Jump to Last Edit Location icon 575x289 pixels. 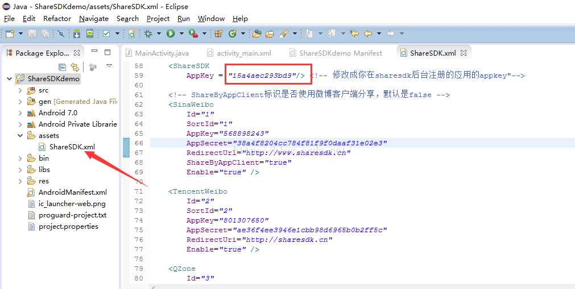(x=354, y=33)
